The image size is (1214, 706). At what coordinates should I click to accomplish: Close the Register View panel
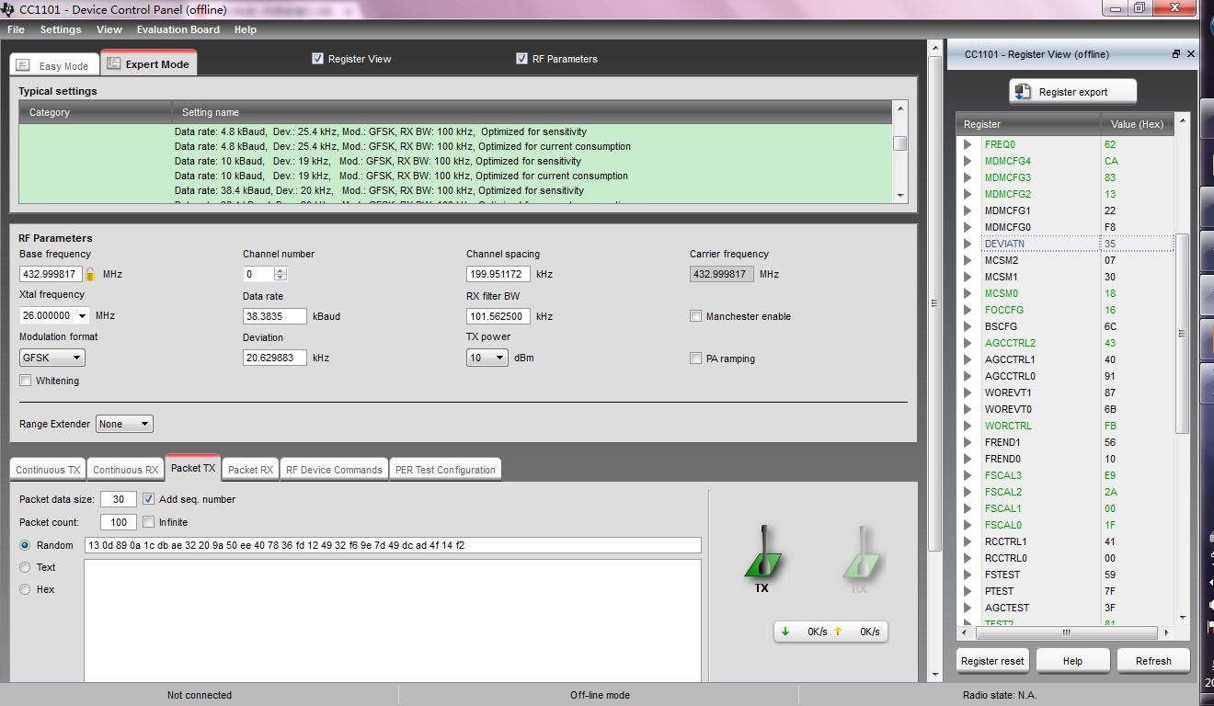point(1191,54)
